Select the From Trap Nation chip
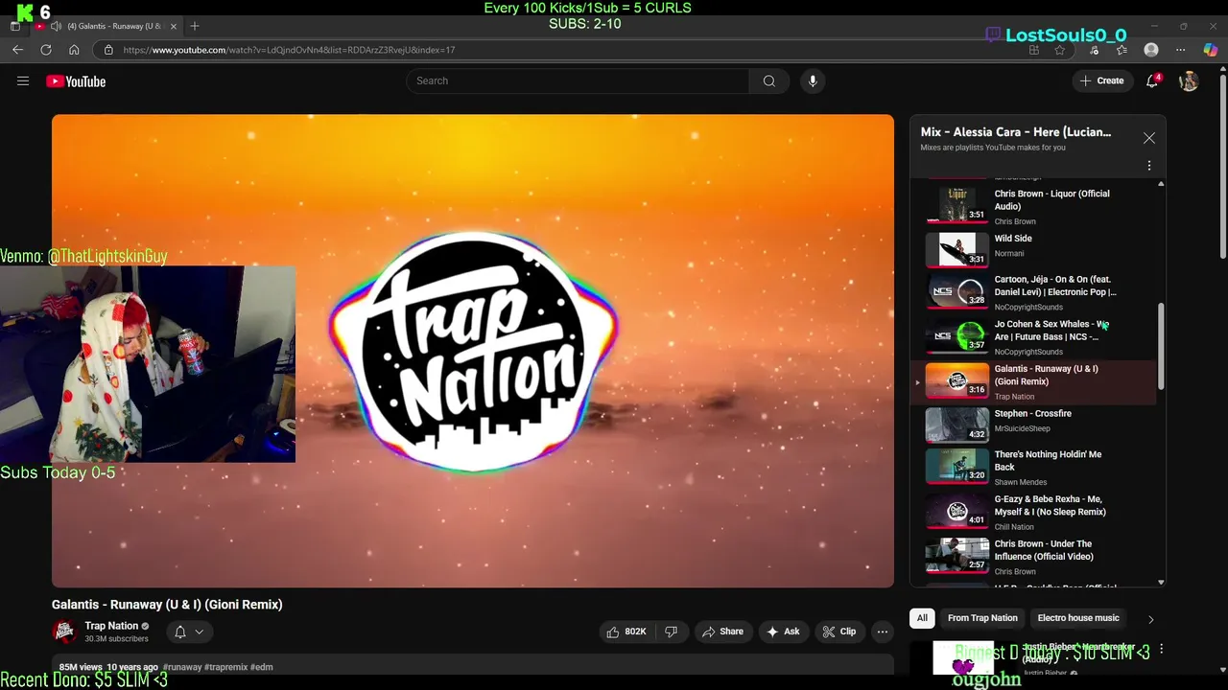The width and height of the screenshot is (1228, 690). [x=982, y=618]
